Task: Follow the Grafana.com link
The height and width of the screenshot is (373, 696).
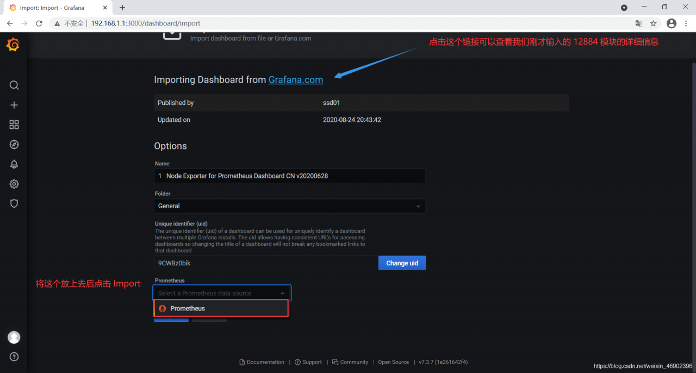Action: (296, 79)
